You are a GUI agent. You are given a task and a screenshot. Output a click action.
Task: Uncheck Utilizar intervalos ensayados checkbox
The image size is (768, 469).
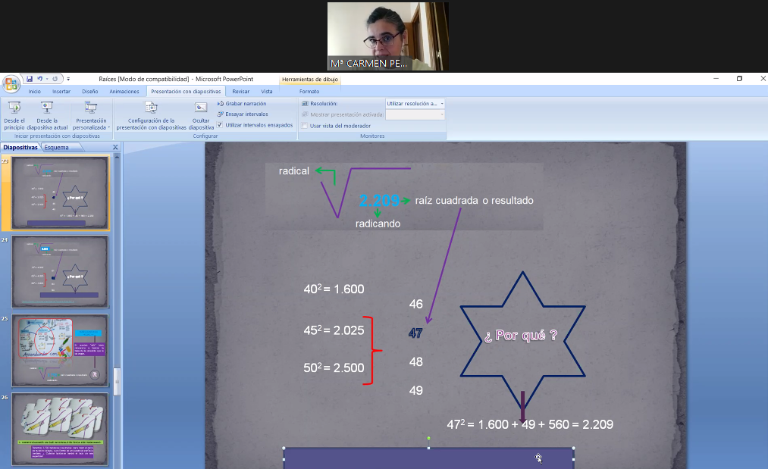220,125
